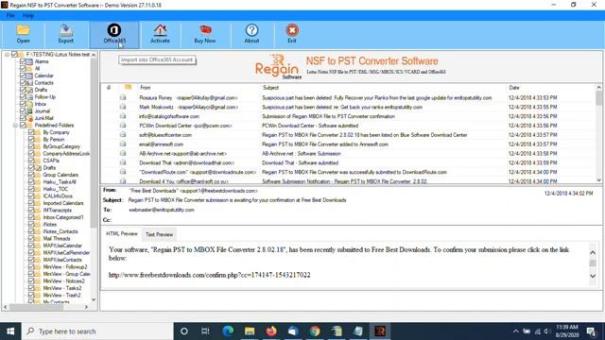The image size is (605, 340).
Task: Click preview pane scroll-down arrow
Action: (593, 276)
